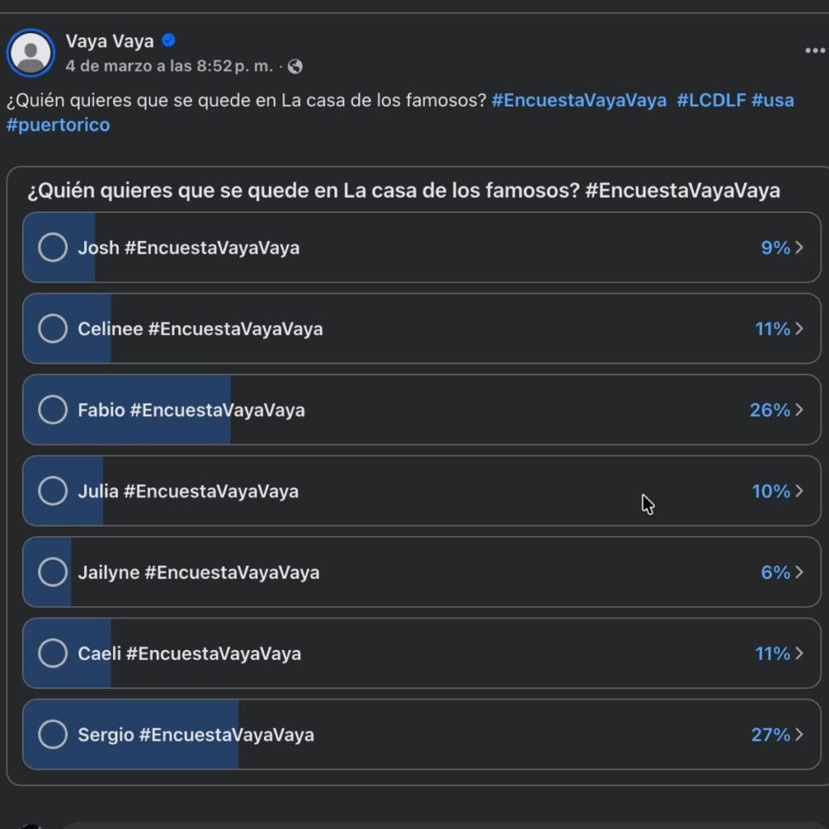Open the post options three-dots menu

[814, 51]
